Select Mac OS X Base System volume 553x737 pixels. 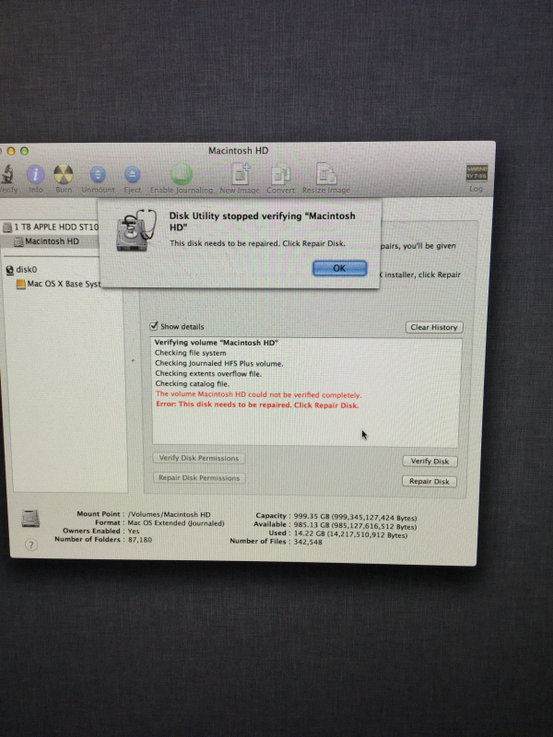(58, 284)
